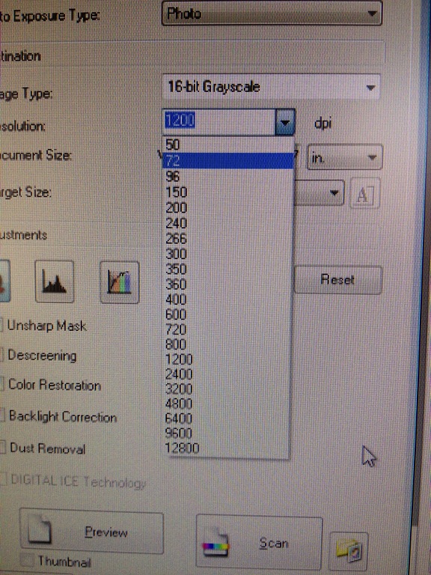Select 72 dpi from the resolution list
Image resolution: width=431 pixels, height=575 pixels.
[227, 161]
